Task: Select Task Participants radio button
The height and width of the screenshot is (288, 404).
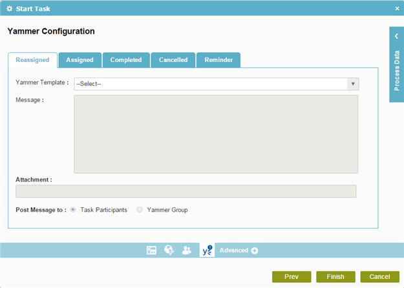Action: (x=73, y=209)
